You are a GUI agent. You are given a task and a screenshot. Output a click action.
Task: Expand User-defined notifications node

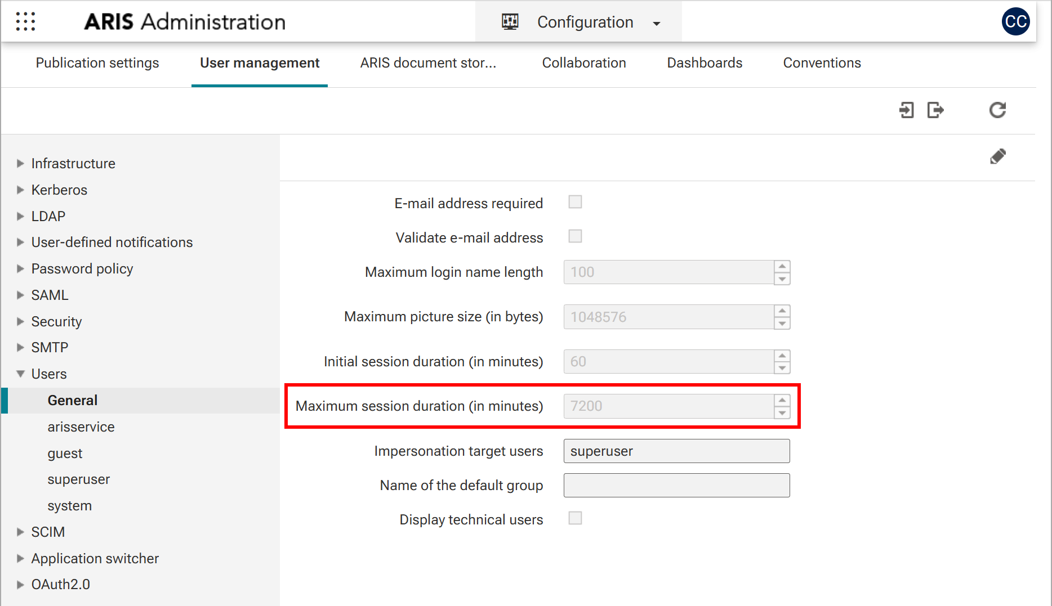(20, 242)
